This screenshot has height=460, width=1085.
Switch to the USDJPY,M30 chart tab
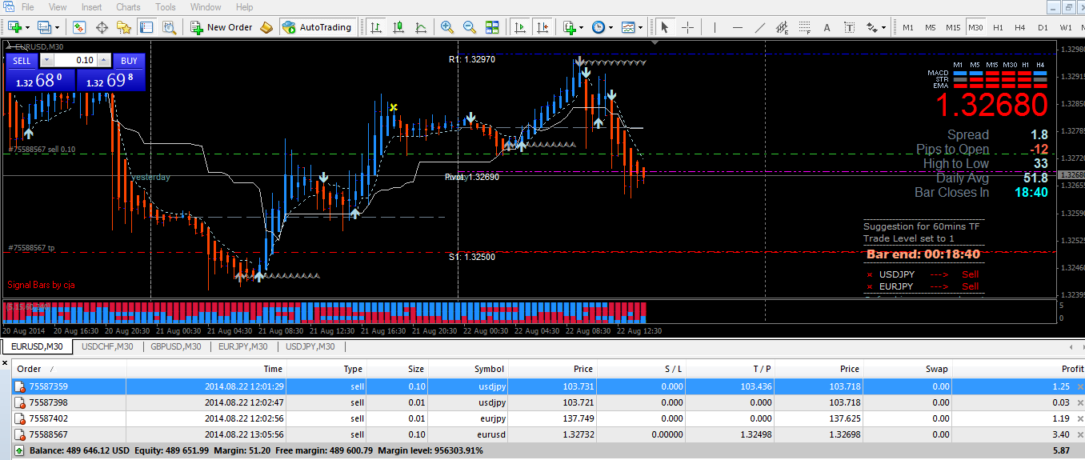coord(310,347)
